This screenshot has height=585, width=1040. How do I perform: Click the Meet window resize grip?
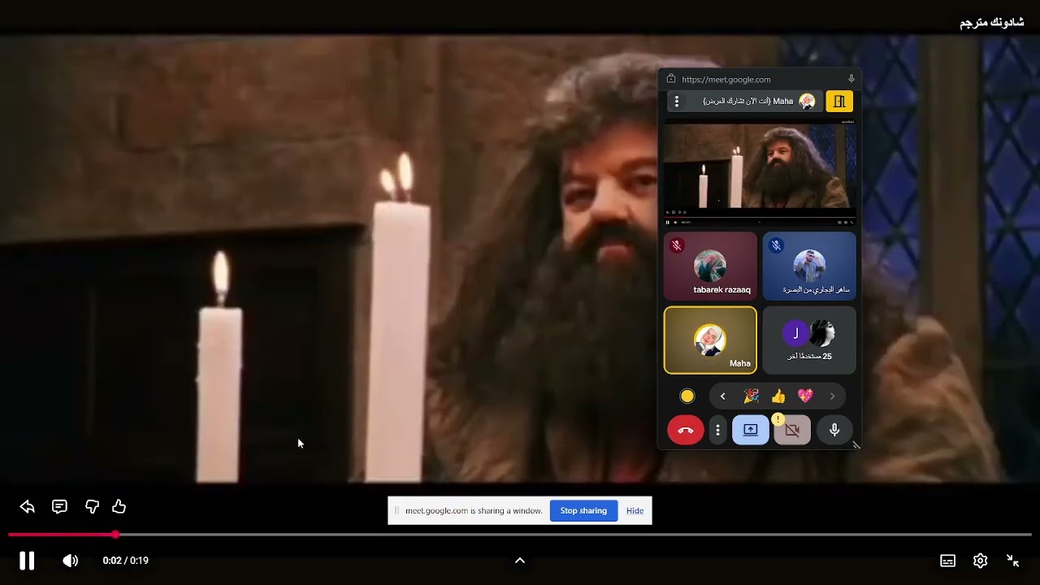tap(856, 444)
